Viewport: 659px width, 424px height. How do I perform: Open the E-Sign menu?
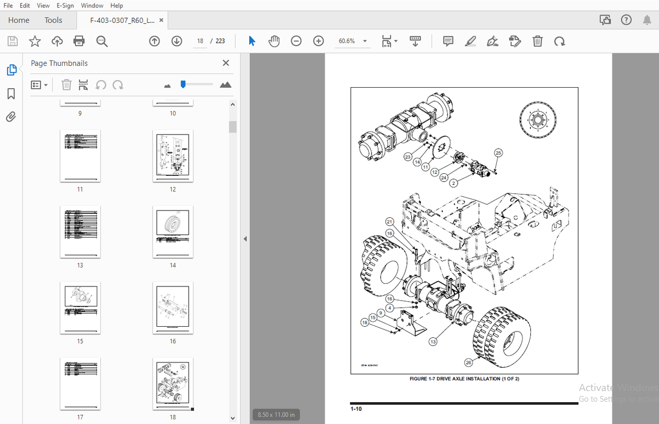pos(65,5)
